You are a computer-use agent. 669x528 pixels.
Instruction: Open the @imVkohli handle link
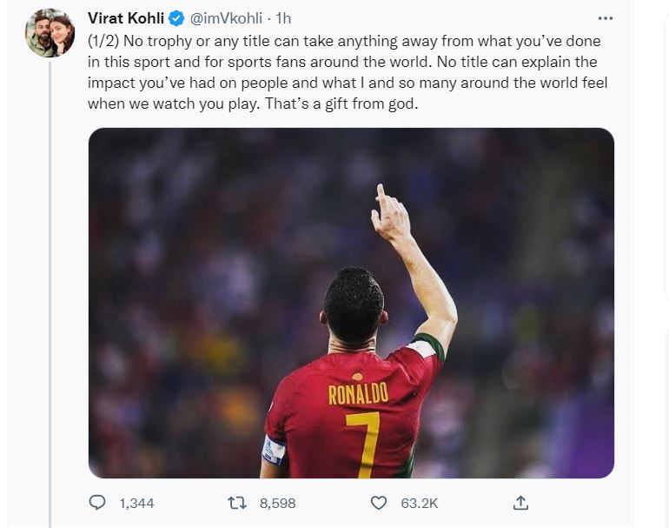(226, 18)
